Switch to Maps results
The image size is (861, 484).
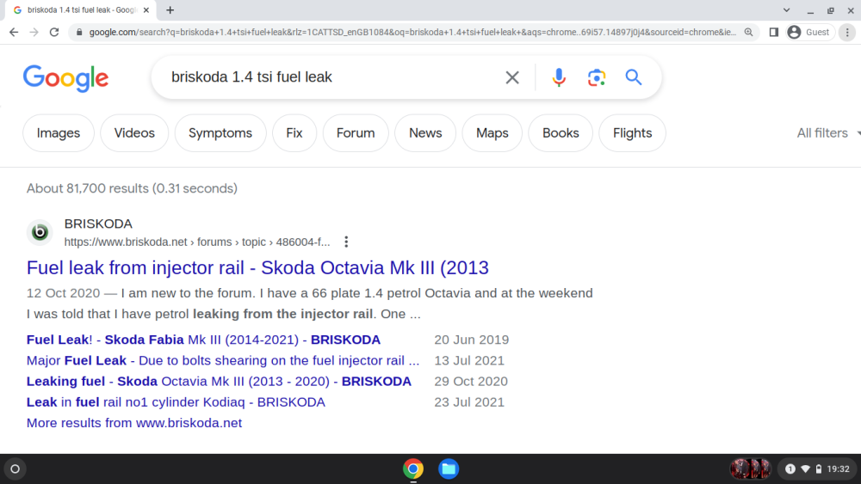pyautogui.click(x=492, y=133)
